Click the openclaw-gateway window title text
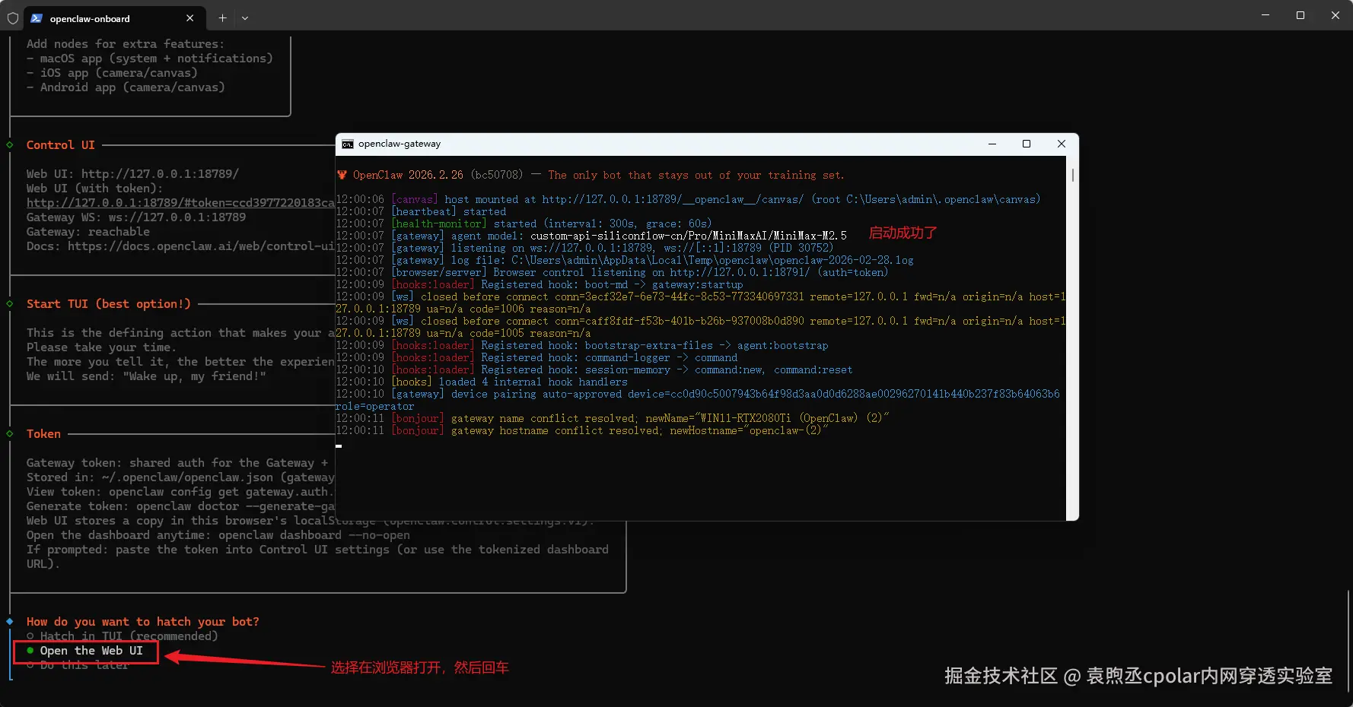1353x707 pixels. (x=400, y=144)
